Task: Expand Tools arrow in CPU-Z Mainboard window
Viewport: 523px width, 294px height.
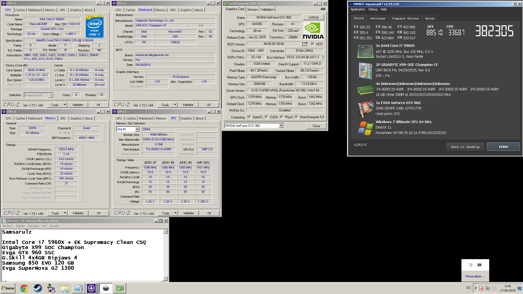Action: click(x=175, y=105)
